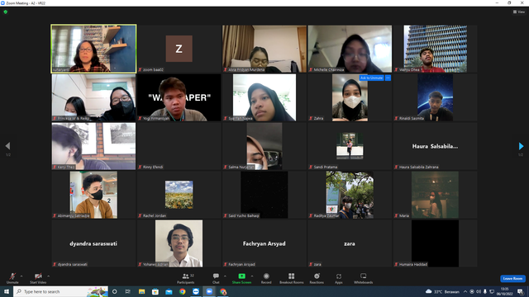The image size is (529, 297).
Task: Select Fachryan Arsyad's name tile
Action: tap(264, 243)
